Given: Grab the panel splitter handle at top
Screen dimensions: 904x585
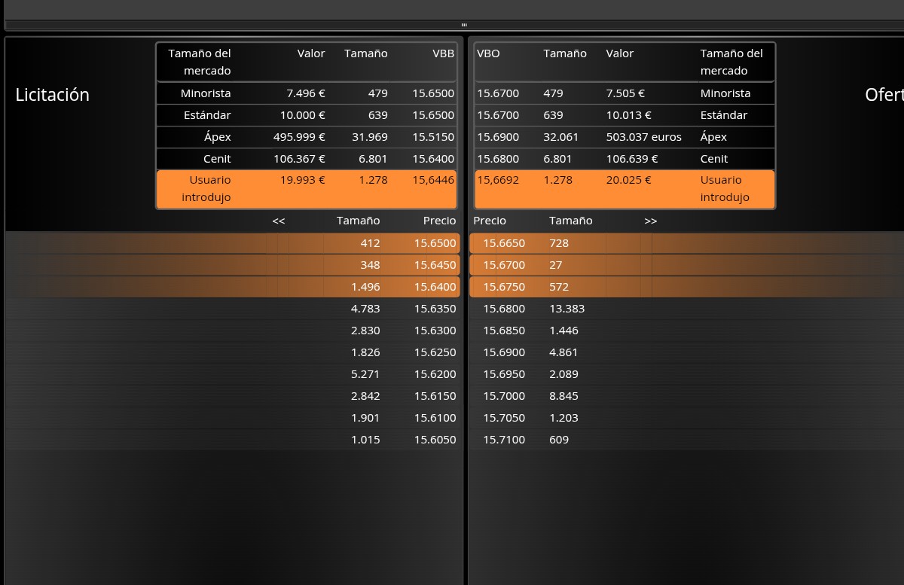Looking at the screenshot, I should coord(464,25).
